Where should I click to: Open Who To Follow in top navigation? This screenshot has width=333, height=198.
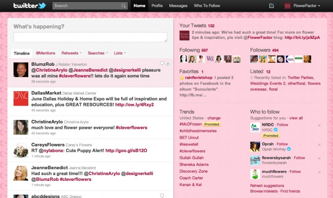pos(207,6)
